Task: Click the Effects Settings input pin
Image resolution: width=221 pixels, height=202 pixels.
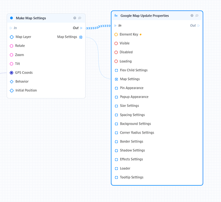Action: (116, 159)
